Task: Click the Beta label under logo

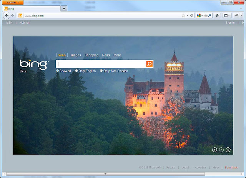Action: pos(23,71)
